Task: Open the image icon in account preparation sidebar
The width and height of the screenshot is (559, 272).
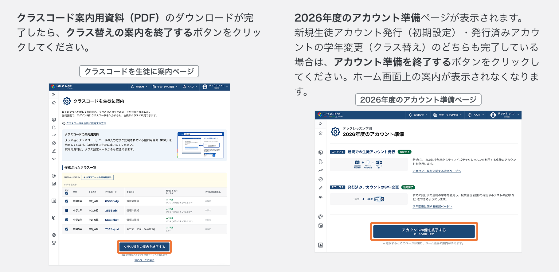Action: tap(321, 226)
